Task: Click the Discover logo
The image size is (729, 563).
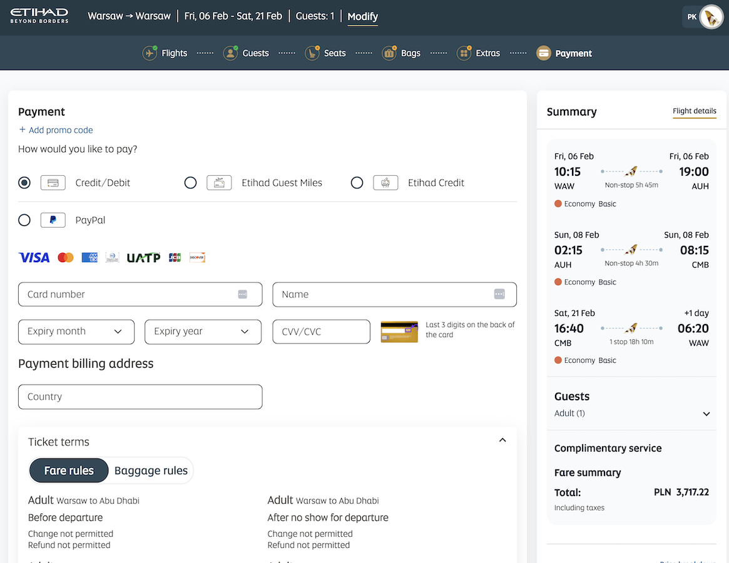Action: pos(197,258)
